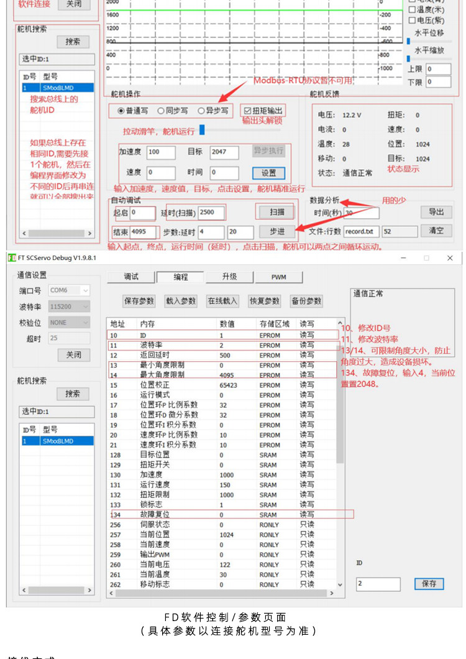Click the 上限 input field
Viewport: 466px width, 659px height.
click(438, 70)
